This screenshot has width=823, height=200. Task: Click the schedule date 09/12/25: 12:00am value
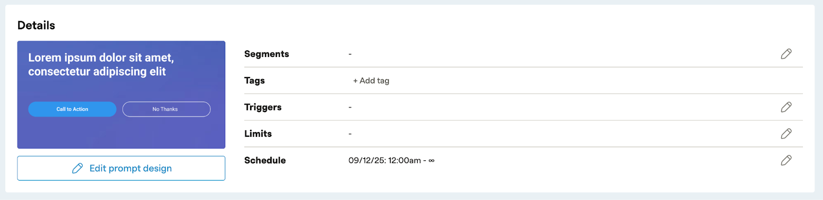click(x=384, y=160)
